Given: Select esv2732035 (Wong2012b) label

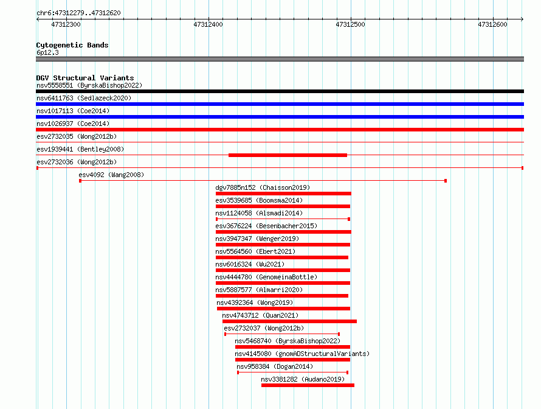Looking at the screenshot, I should [x=77, y=136].
